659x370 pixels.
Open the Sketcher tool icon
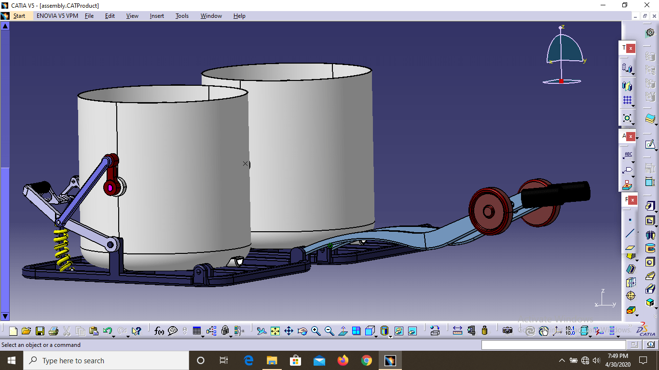click(x=650, y=144)
